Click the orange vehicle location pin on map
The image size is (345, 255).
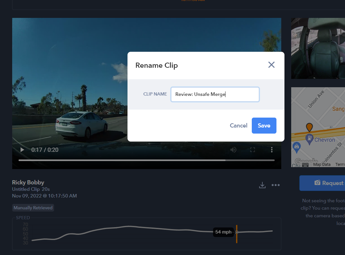coord(309,127)
